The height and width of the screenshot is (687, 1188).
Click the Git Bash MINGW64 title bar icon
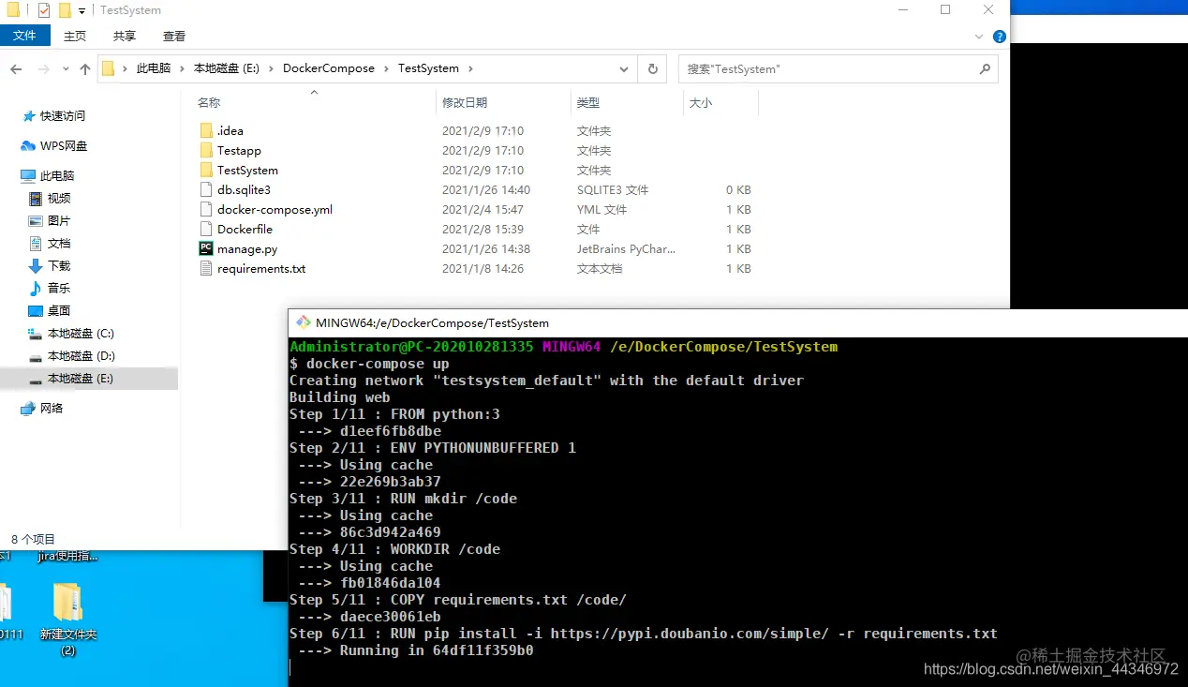point(304,322)
